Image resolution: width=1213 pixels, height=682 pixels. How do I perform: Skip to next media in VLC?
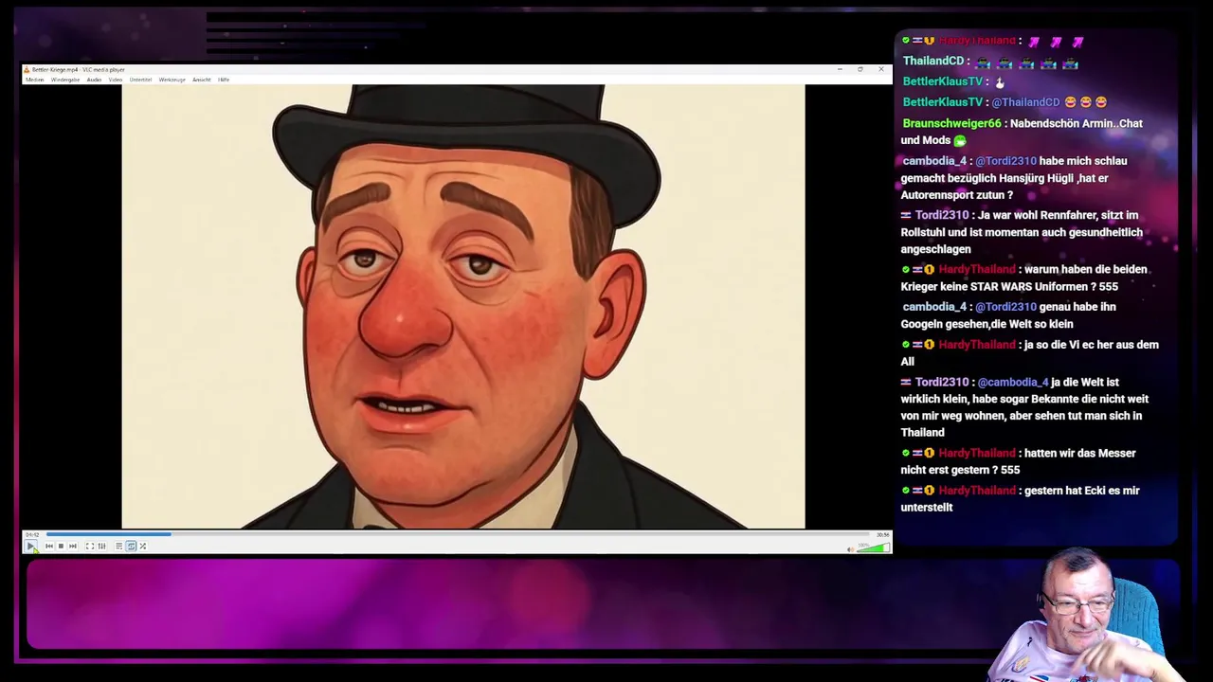pyautogui.click(x=73, y=546)
